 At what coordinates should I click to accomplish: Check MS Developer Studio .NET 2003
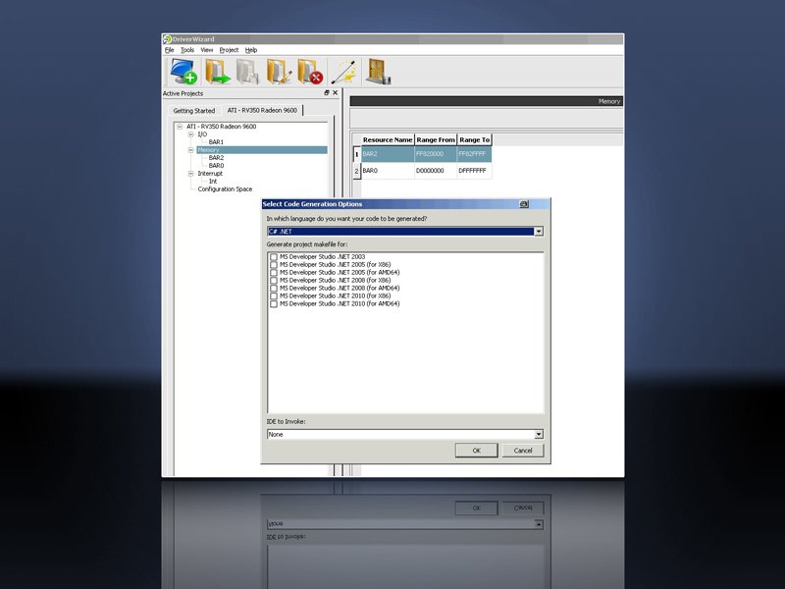point(274,257)
